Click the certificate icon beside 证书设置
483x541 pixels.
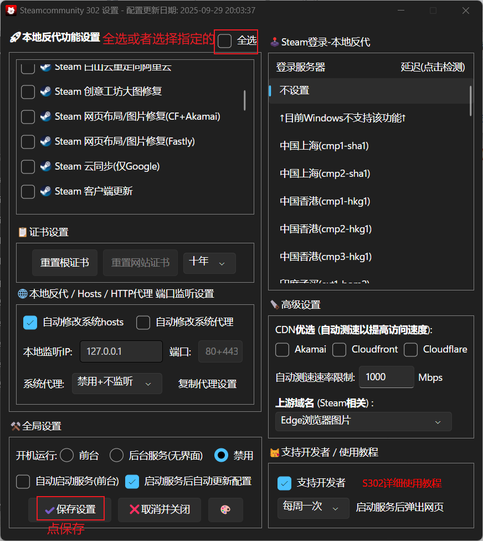(x=22, y=232)
